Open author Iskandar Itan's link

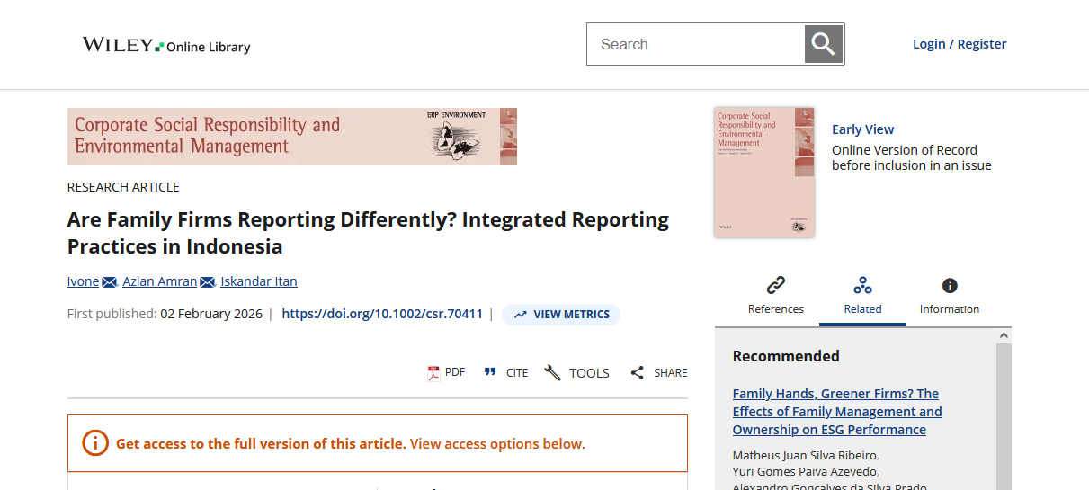(258, 281)
